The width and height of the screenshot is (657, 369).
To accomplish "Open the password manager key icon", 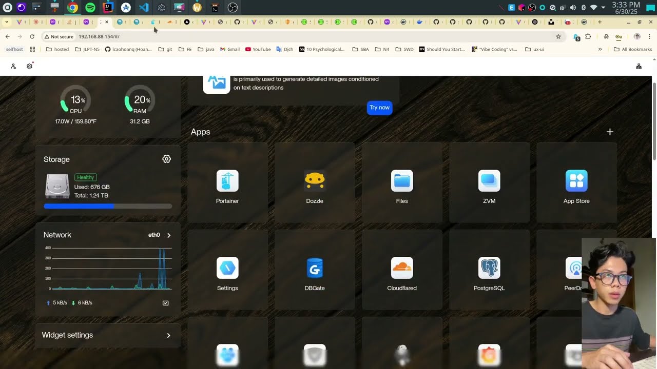I will point(619,36).
